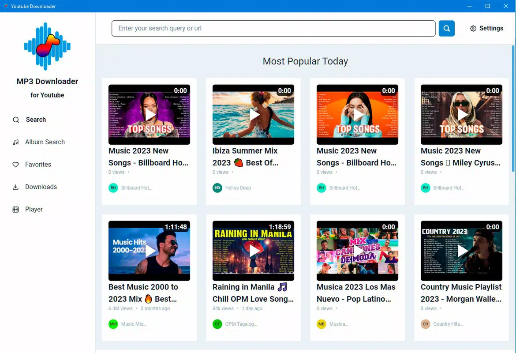Click the Helios Deep channel name
Viewport: 516px width, 353px height.
click(x=238, y=188)
